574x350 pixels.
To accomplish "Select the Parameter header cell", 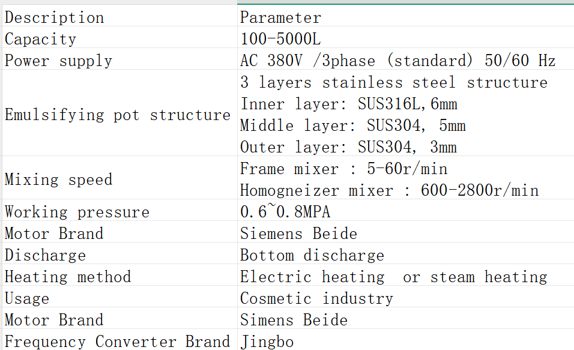I will (280, 17).
